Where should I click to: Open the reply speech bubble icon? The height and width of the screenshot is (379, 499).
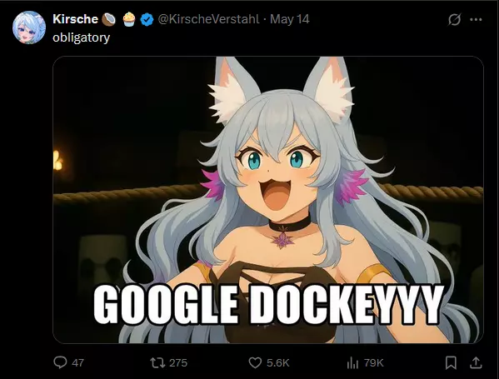[x=60, y=362]
